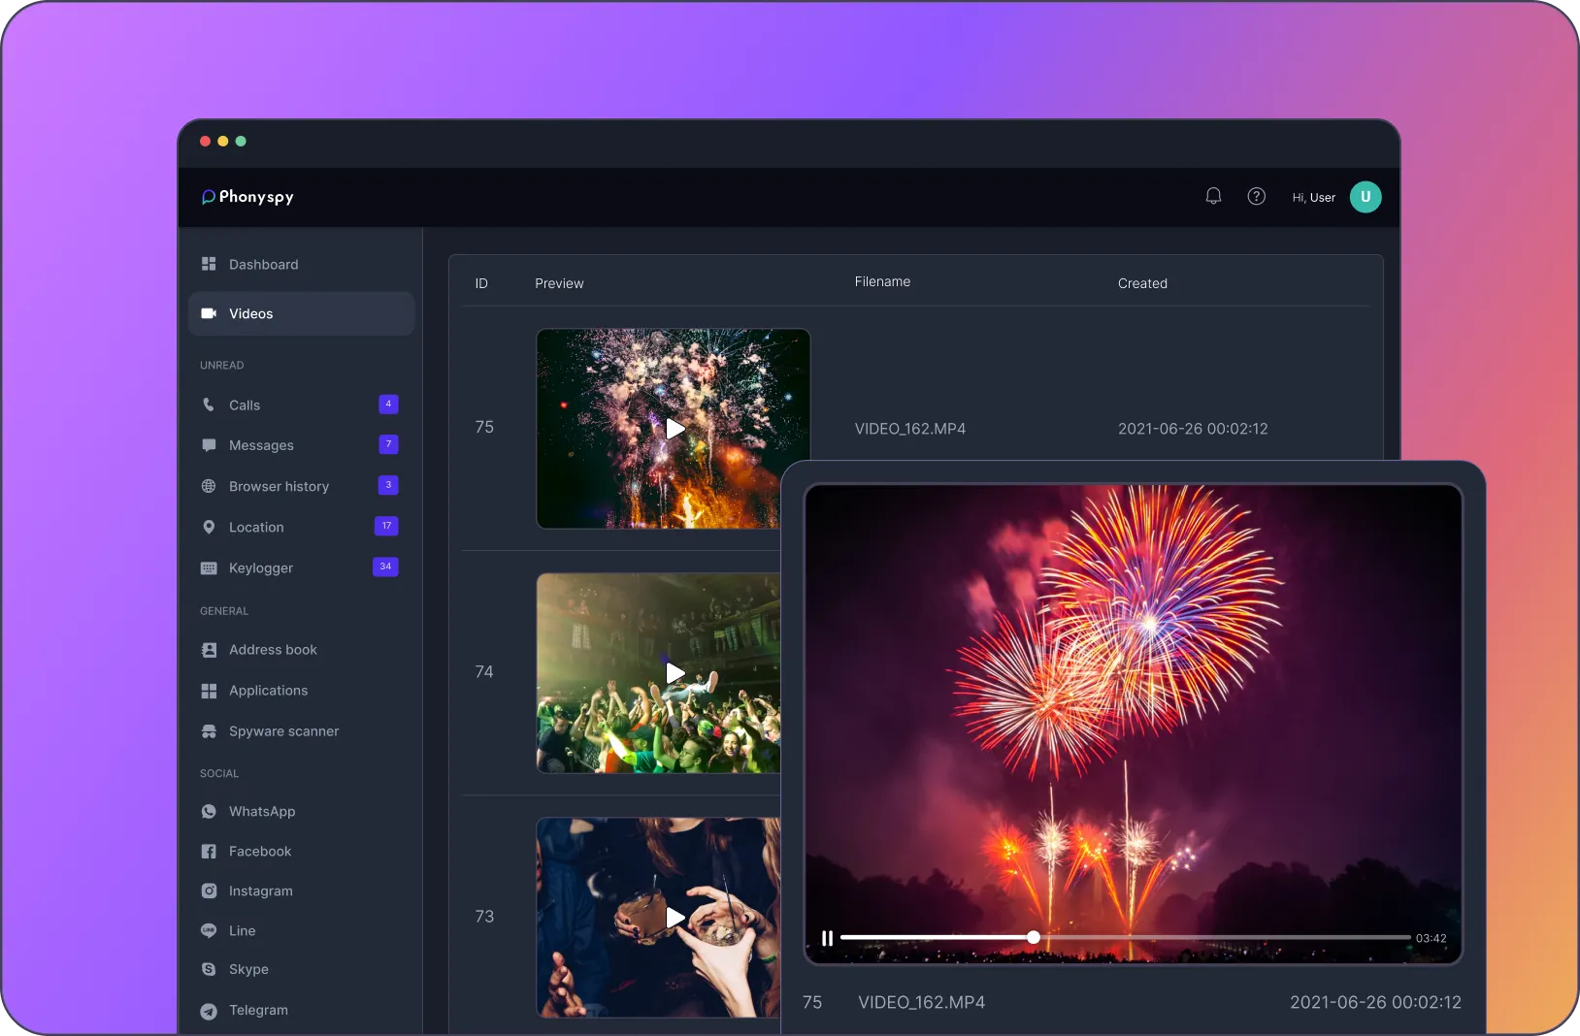Open WhatsApp social monitoring
The width and height of the screenshot is (1580, 1036).
tap(262, 812)
